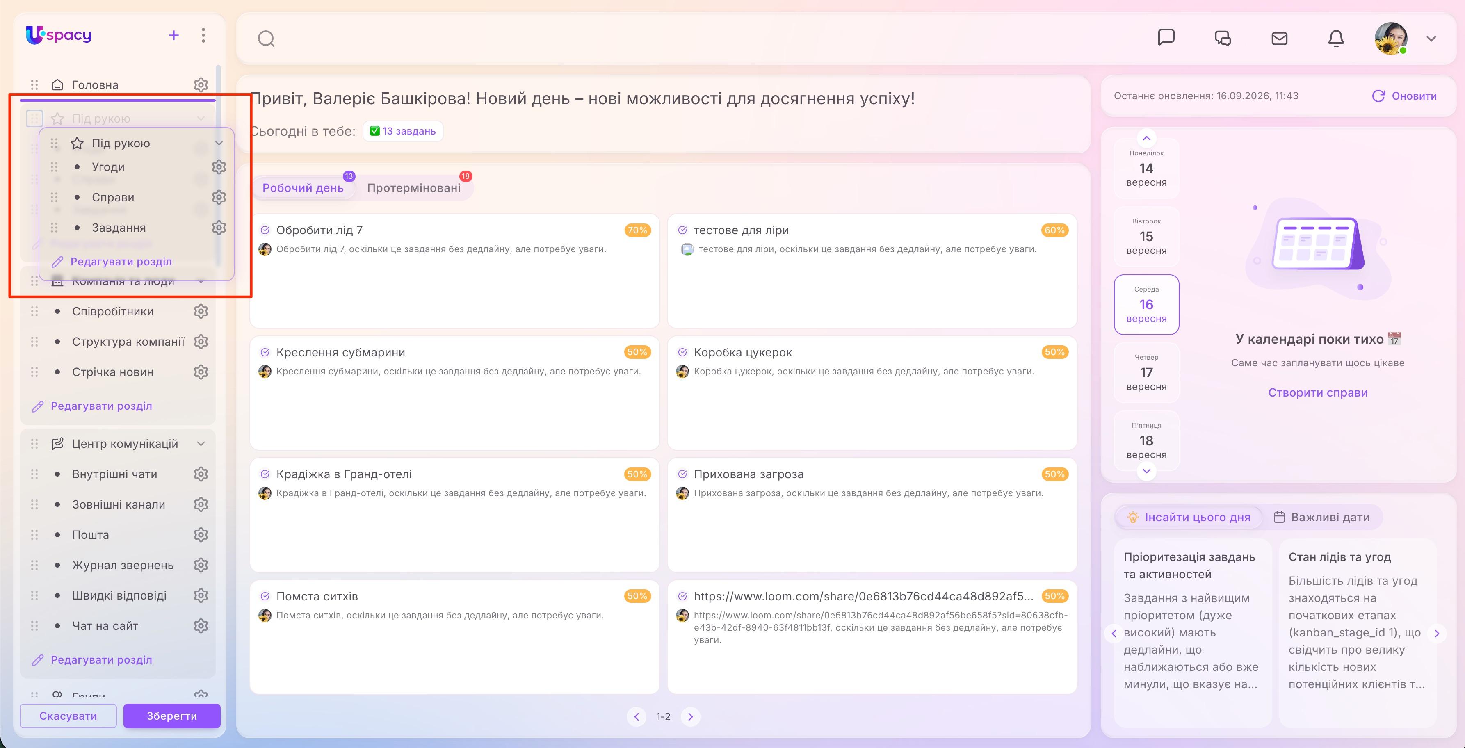This screenshot has width=1465, height=748.
Task: Open settings gear for Внутрішні чати
Action: 201,474
